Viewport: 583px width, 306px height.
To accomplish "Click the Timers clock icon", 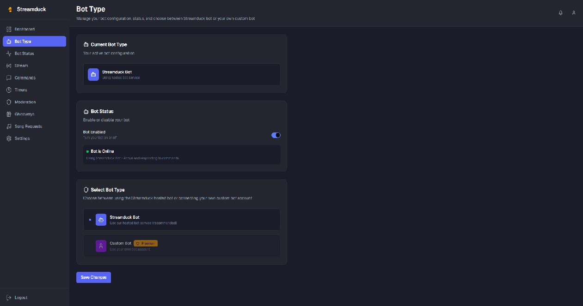I will pos(9,90).
